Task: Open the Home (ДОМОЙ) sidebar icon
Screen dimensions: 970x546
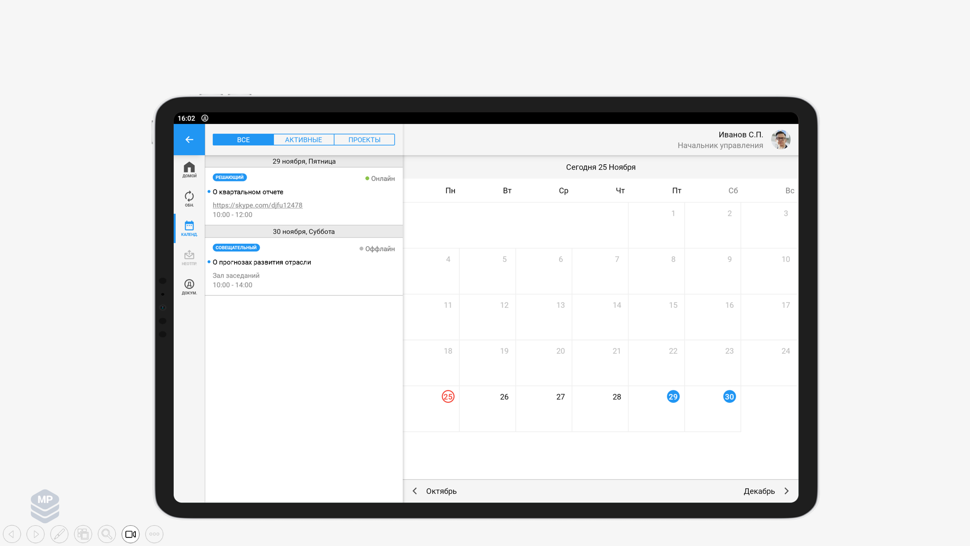Action: pos(189,169)
